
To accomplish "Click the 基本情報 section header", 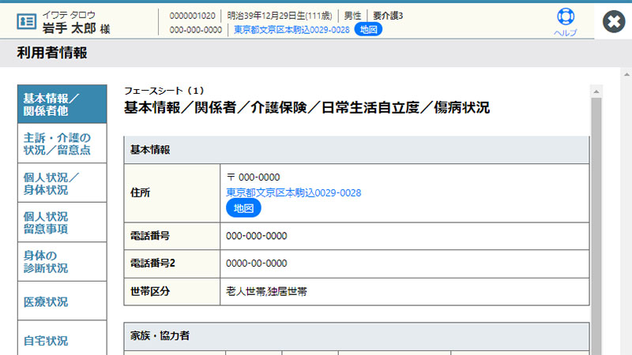I will pos(356,150).
